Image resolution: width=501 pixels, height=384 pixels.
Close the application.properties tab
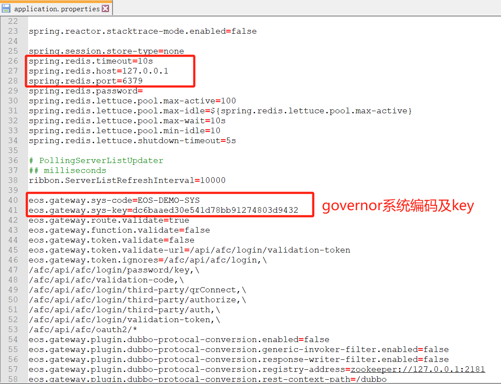coord(106,9)
